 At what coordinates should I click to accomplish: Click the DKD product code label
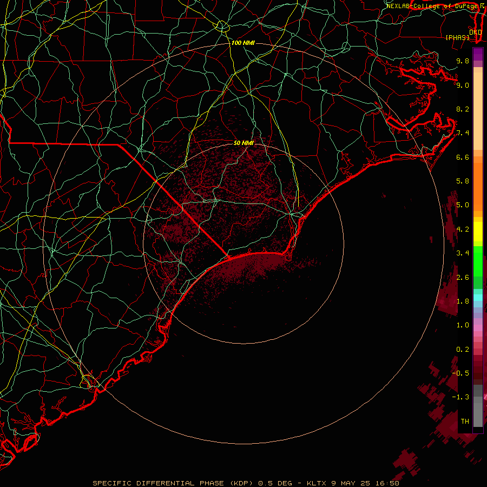pos(476,32)
